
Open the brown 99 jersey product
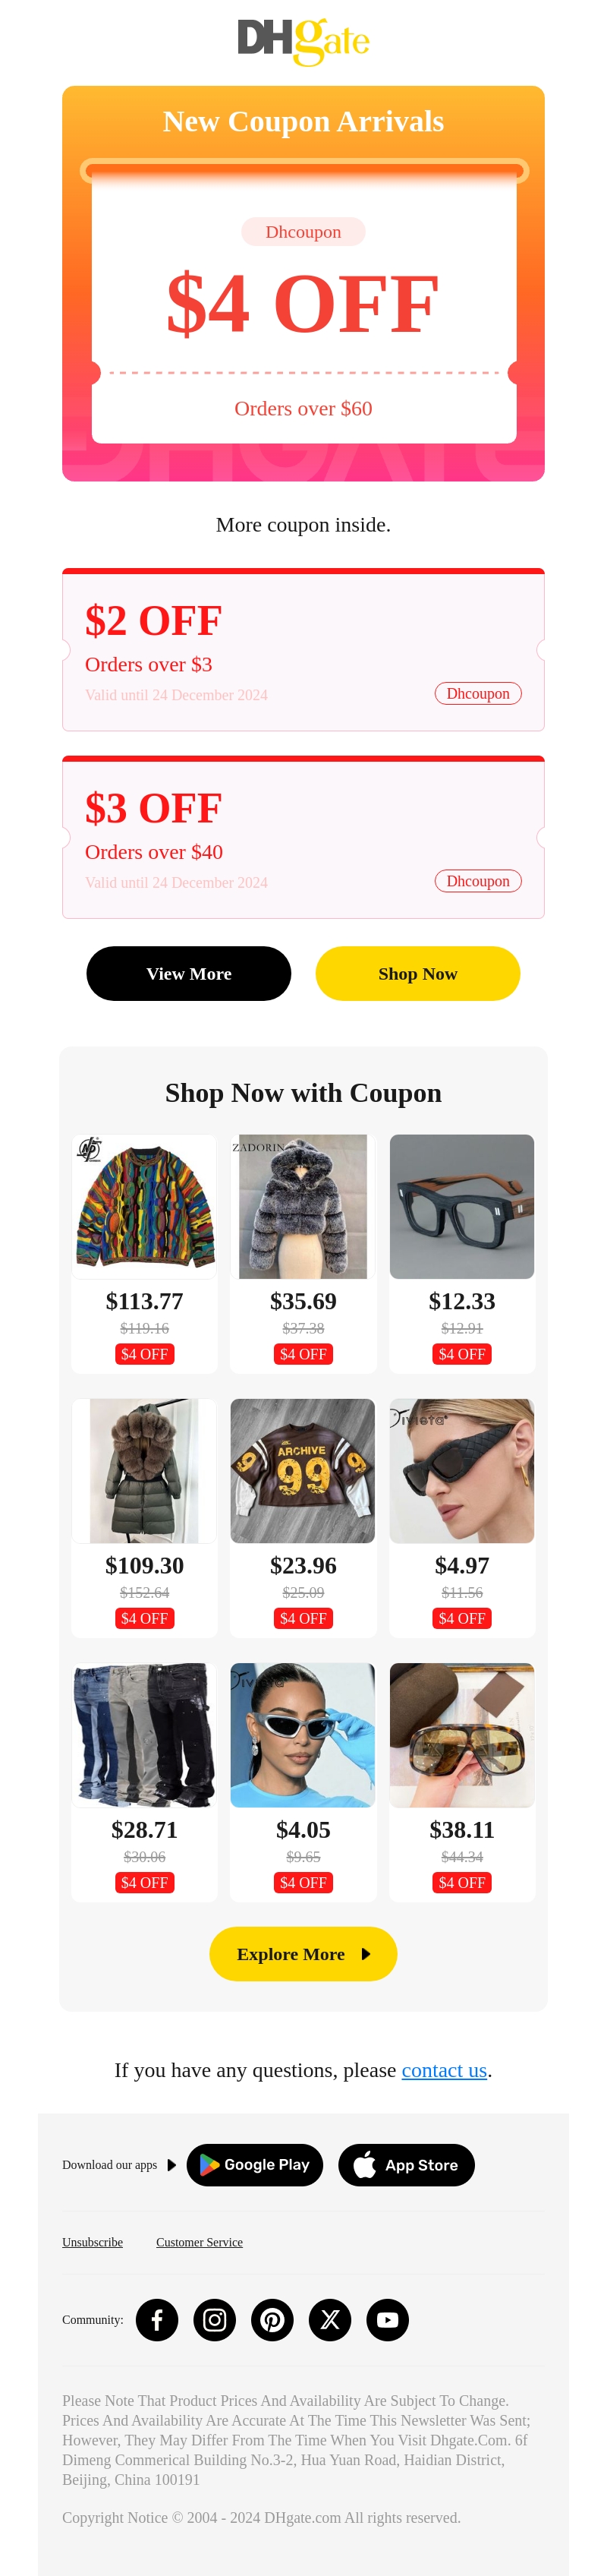coord(303,1470)
